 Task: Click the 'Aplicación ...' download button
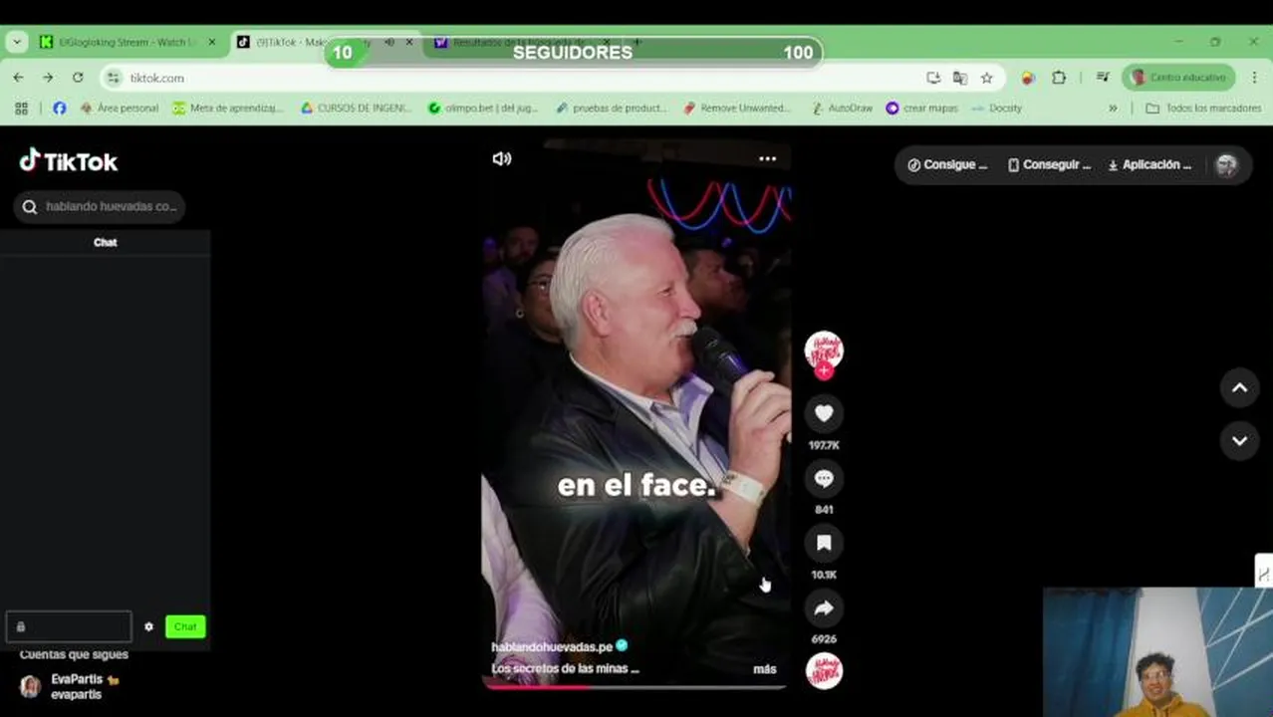[1149, 165]
